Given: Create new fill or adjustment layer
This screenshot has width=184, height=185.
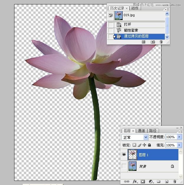Looking at the screenshot, I should [x=151, y=181].
